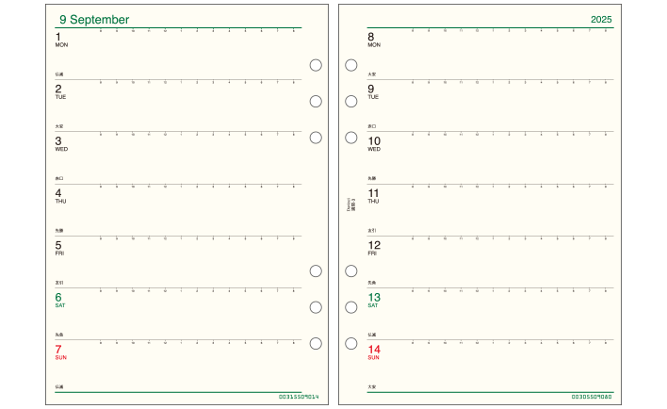Screen dimensions: 667x409
Task: Select the 11 THU date entry
Action: click(x=373, y=196)
